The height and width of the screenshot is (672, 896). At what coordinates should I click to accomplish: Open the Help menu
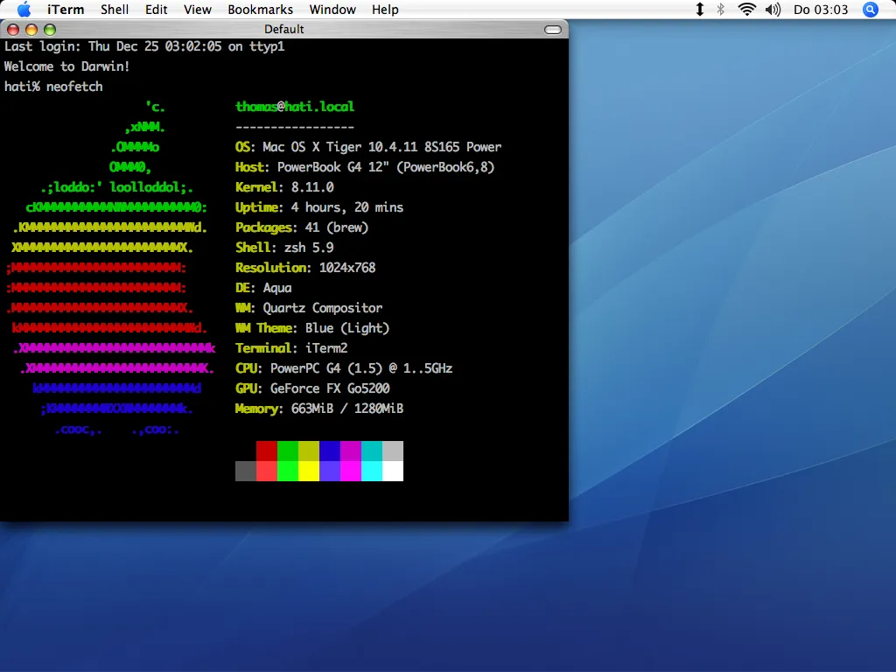click(x=385, y=10)
